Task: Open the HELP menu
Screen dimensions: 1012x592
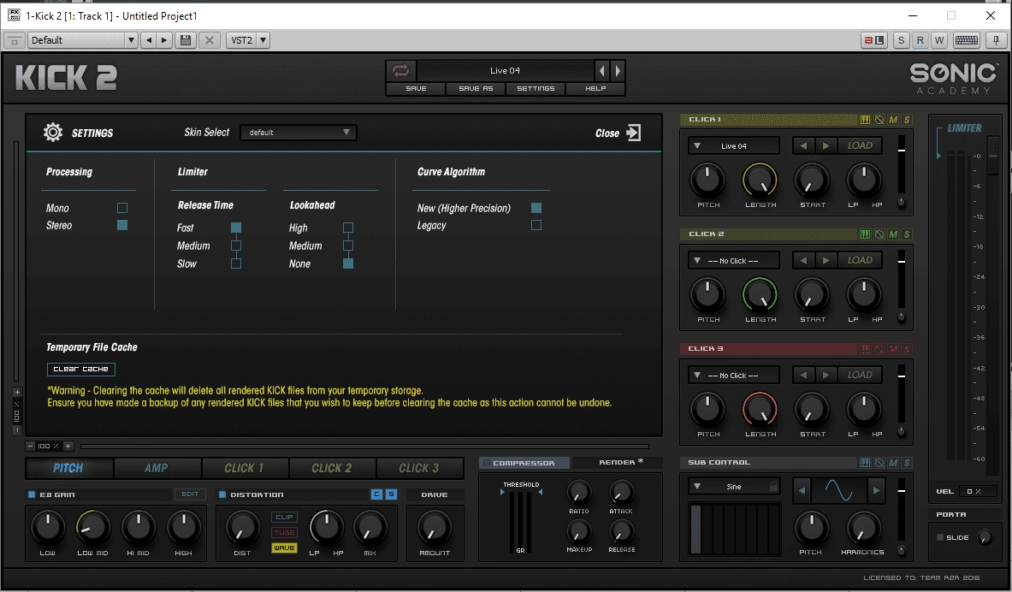Action: [595, 88]
